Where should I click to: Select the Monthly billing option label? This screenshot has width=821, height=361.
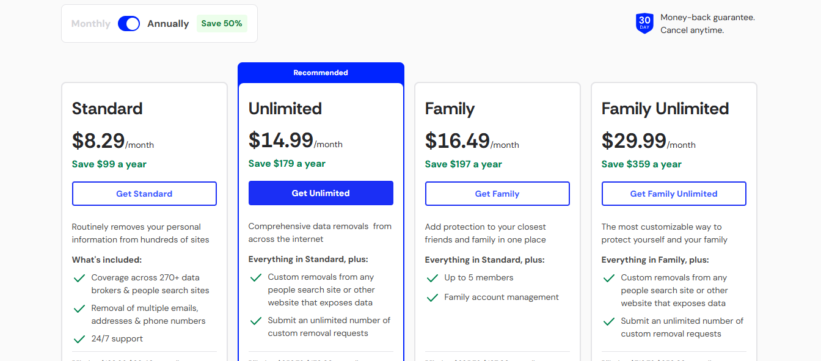(91, 24)
